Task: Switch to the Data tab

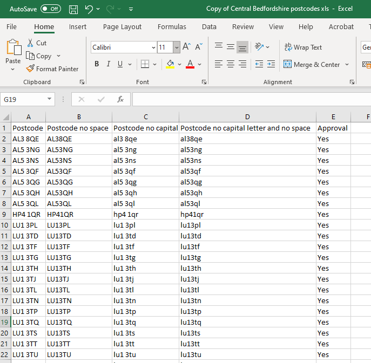Action: pos(209,27)
